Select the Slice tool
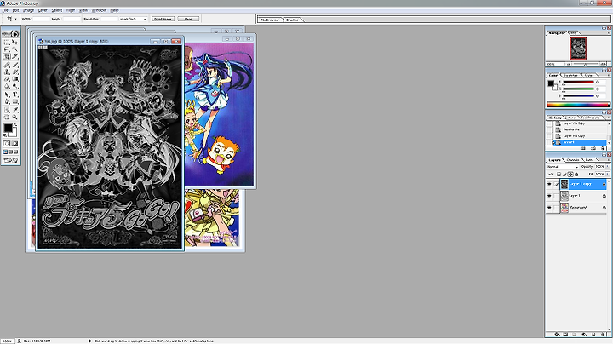Image resolution: width=613 pixels, height=344 pixels. (x=14, y=57)
